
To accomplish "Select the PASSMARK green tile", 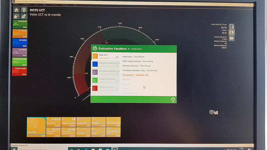I will (x=20, y=24).
